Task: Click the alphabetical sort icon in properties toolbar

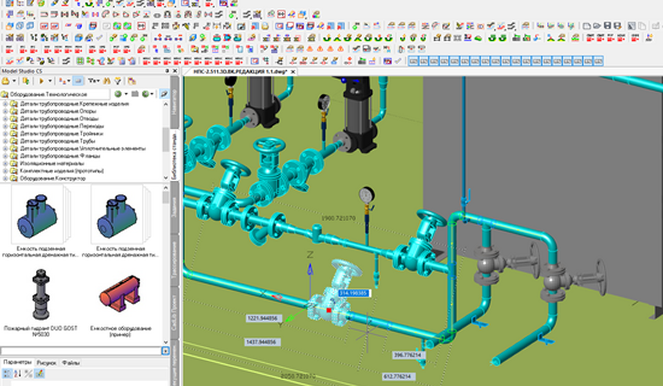Action: point(18,374)
